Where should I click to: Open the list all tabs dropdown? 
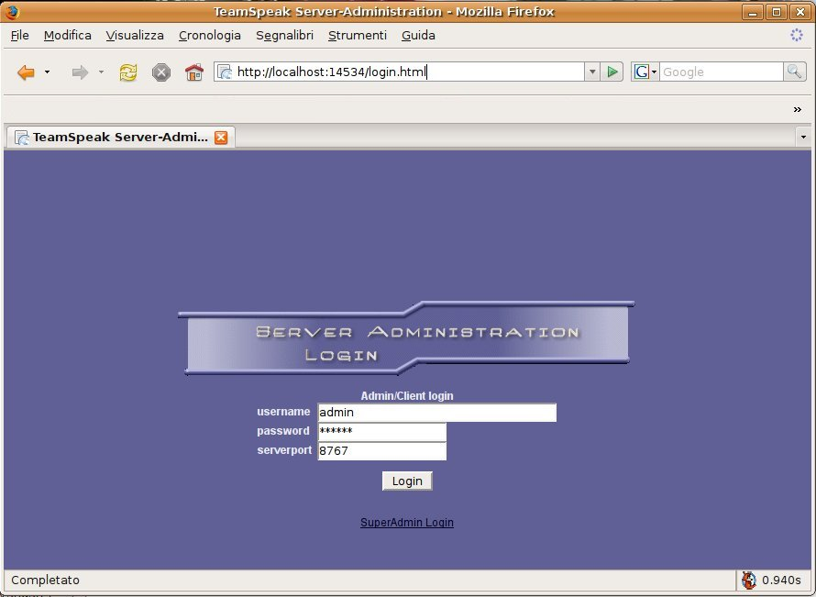point(803,138)
